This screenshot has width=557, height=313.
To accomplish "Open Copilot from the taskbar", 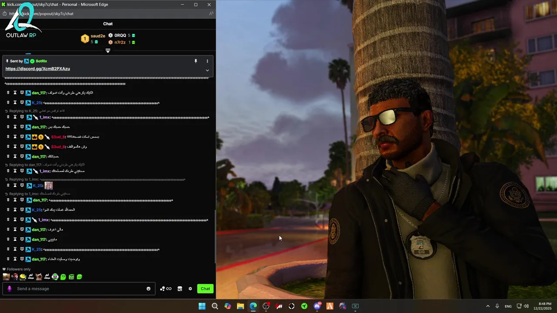I will point(228,306).
